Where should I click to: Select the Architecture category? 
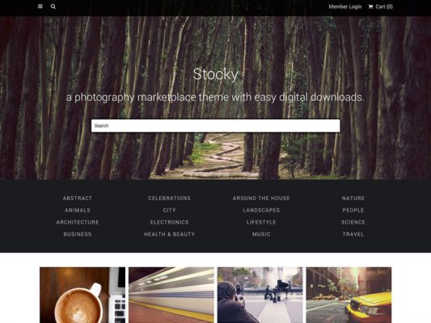(x=78, y=222)
